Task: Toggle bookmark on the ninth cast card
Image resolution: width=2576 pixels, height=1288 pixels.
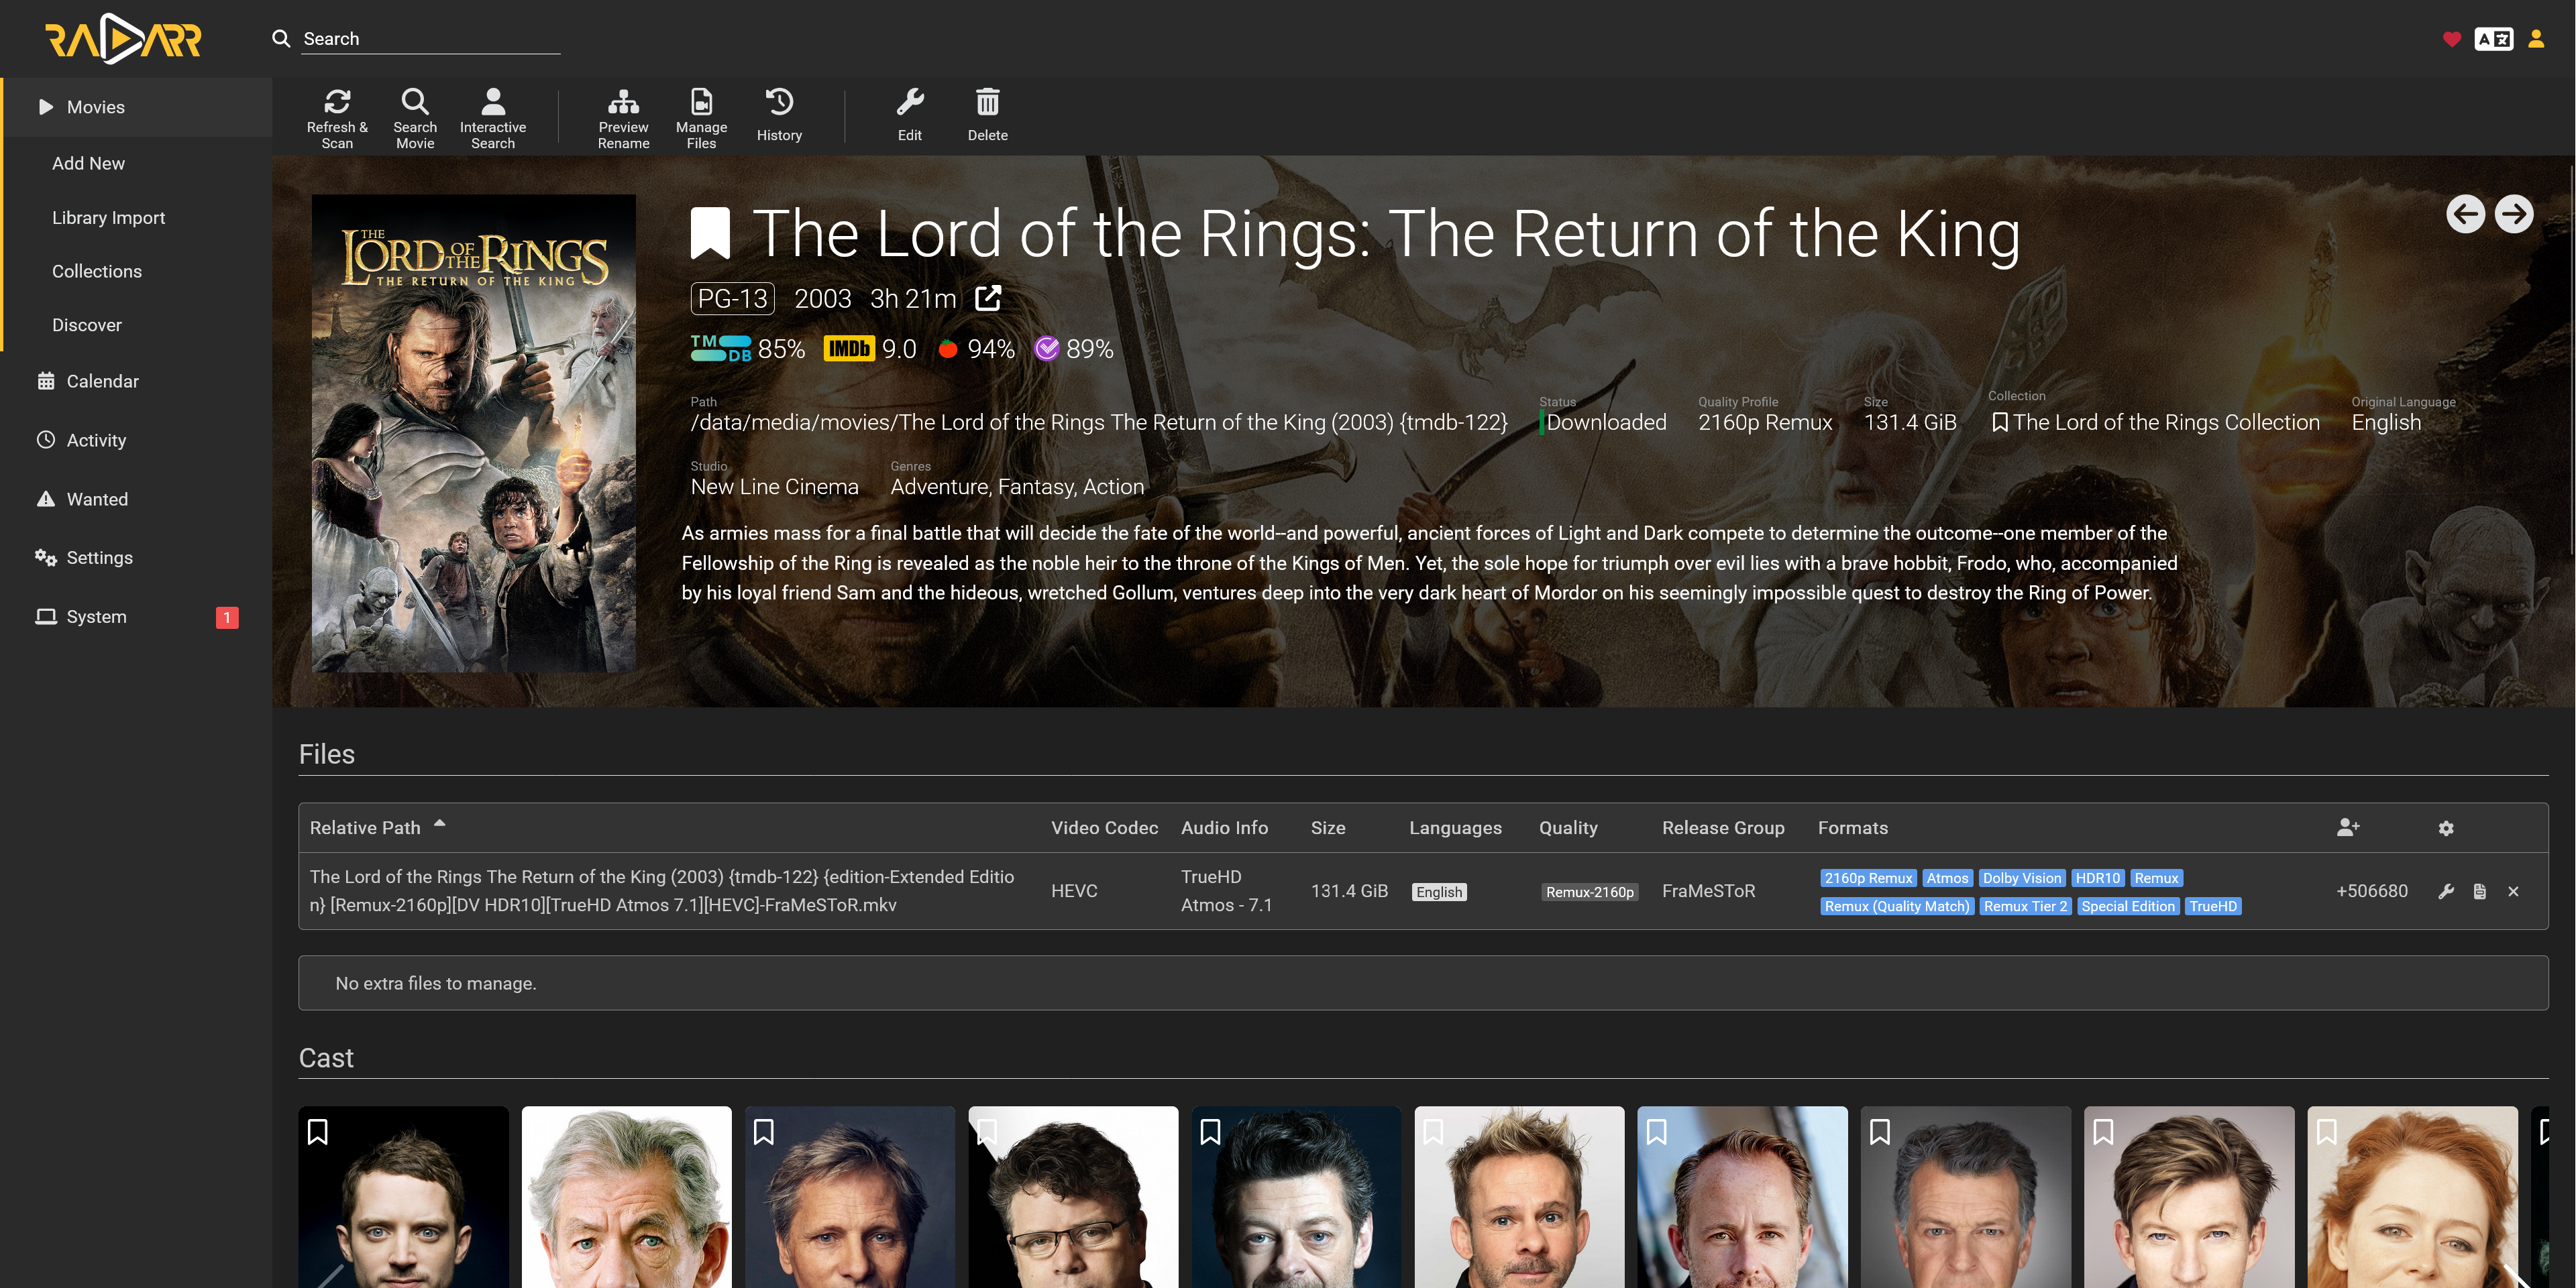Action: [2103, 1131]
